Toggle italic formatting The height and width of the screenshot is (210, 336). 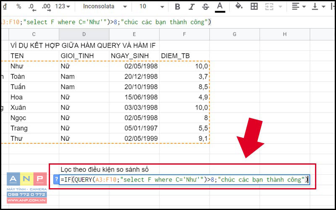point(192,7)
